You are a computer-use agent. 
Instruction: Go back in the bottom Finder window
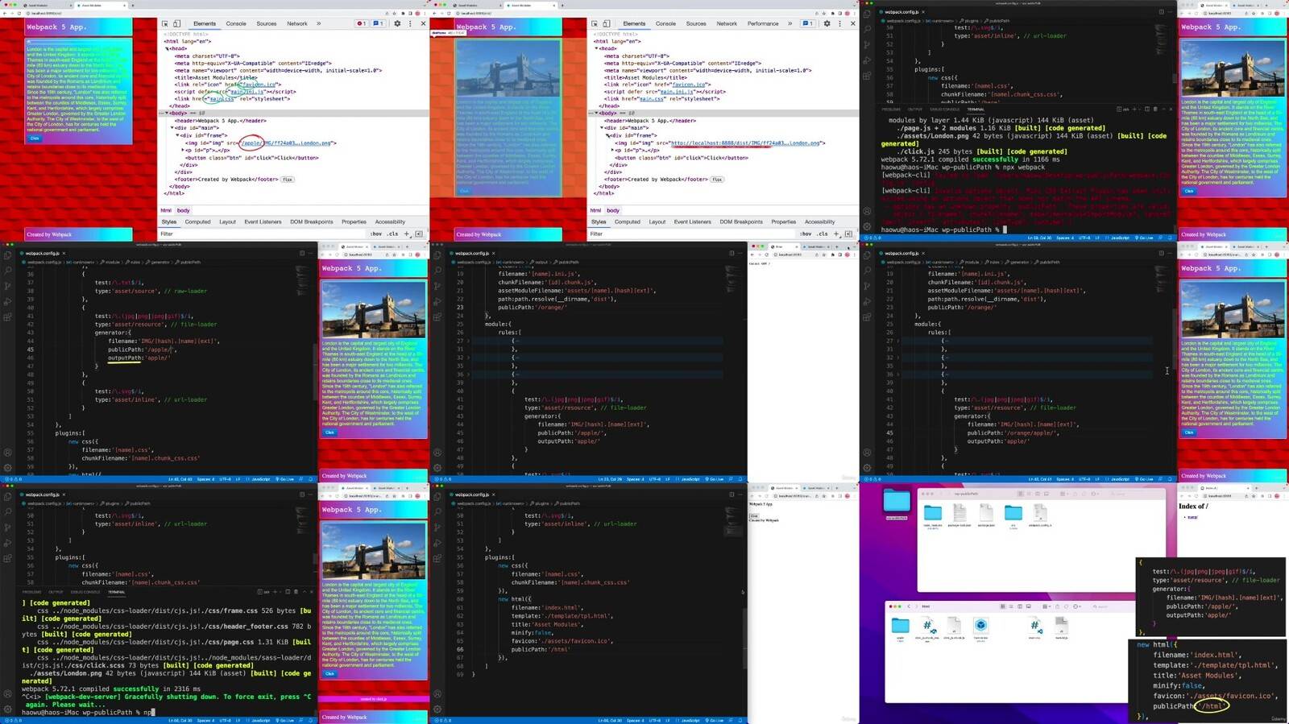(x=909, y=606)
